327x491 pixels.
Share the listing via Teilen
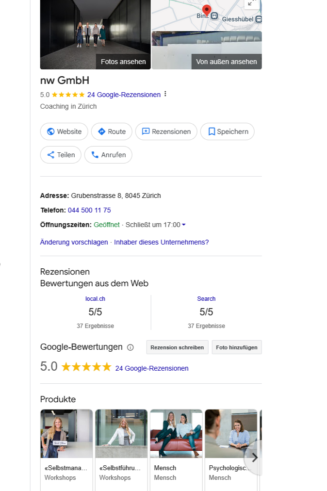pos(61,155)
